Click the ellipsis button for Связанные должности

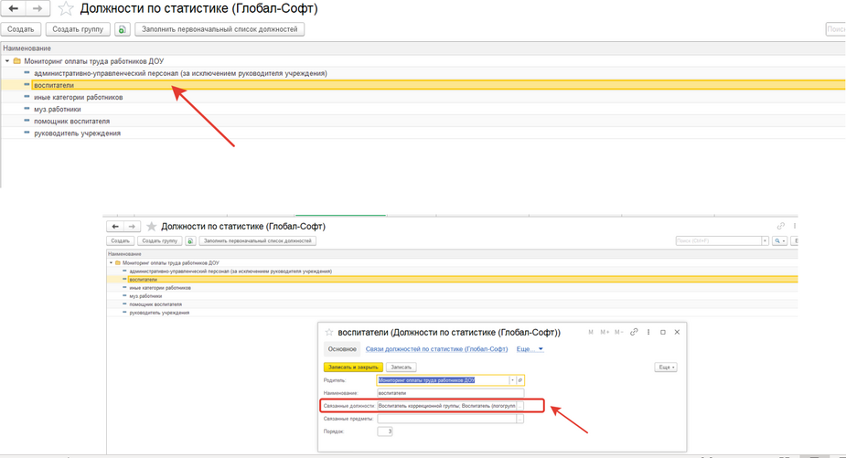(520, 405)
